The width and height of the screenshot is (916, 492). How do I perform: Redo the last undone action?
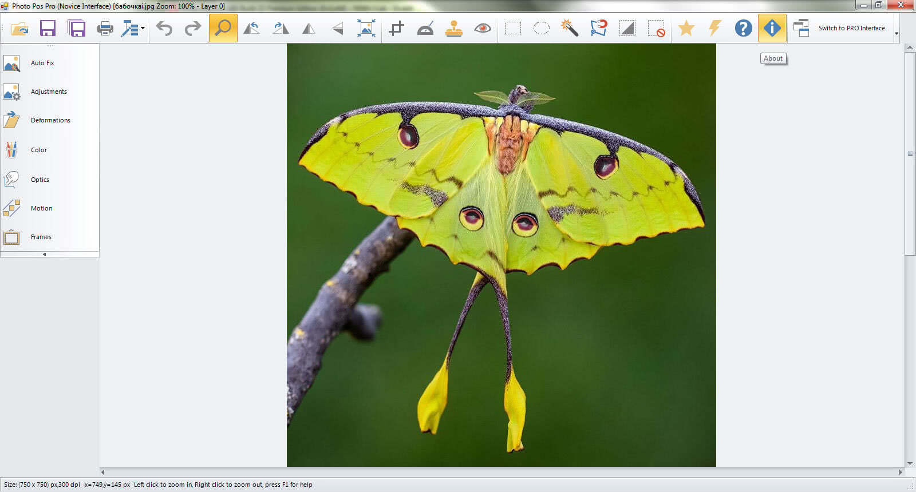click(193, 28)
